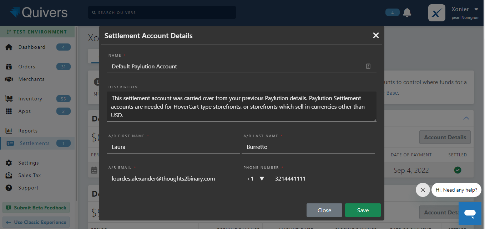Click the Dashboard count badge 4
This screenshot has width=485, height=229.
(x=64, y=47)
